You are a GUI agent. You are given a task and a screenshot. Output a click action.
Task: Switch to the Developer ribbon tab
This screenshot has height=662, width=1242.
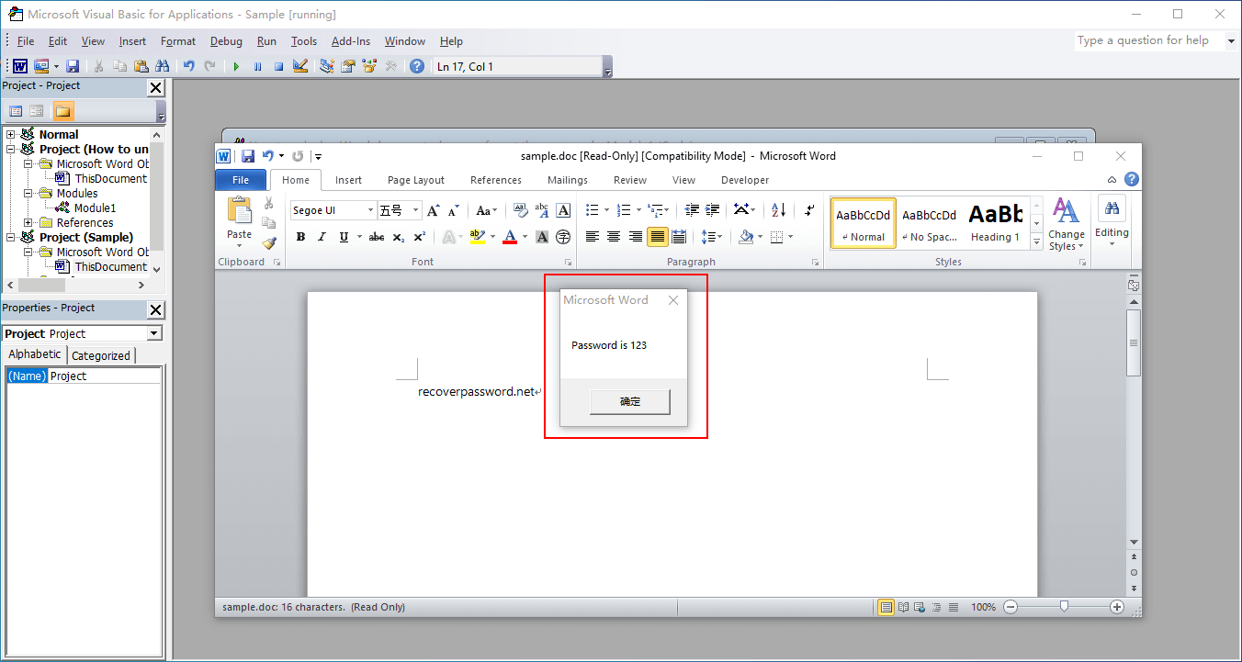745,180
